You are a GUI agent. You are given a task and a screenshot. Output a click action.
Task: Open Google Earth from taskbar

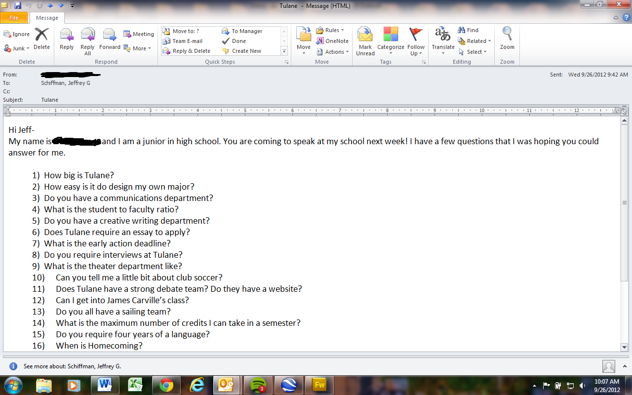289,385
